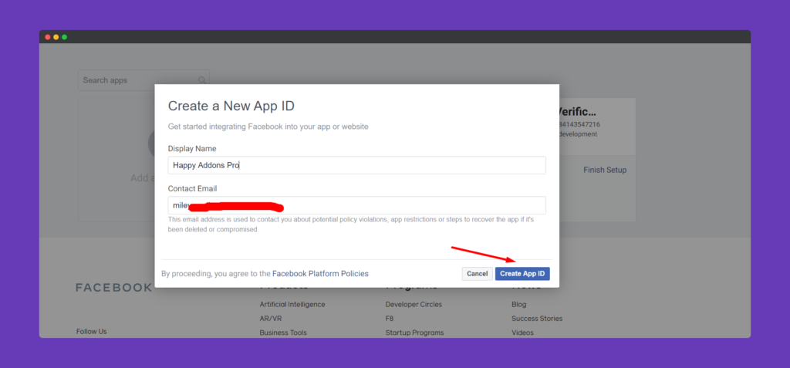790x368 pixels.
Task: Open the Finish Setup link
Action: [605, 170]
